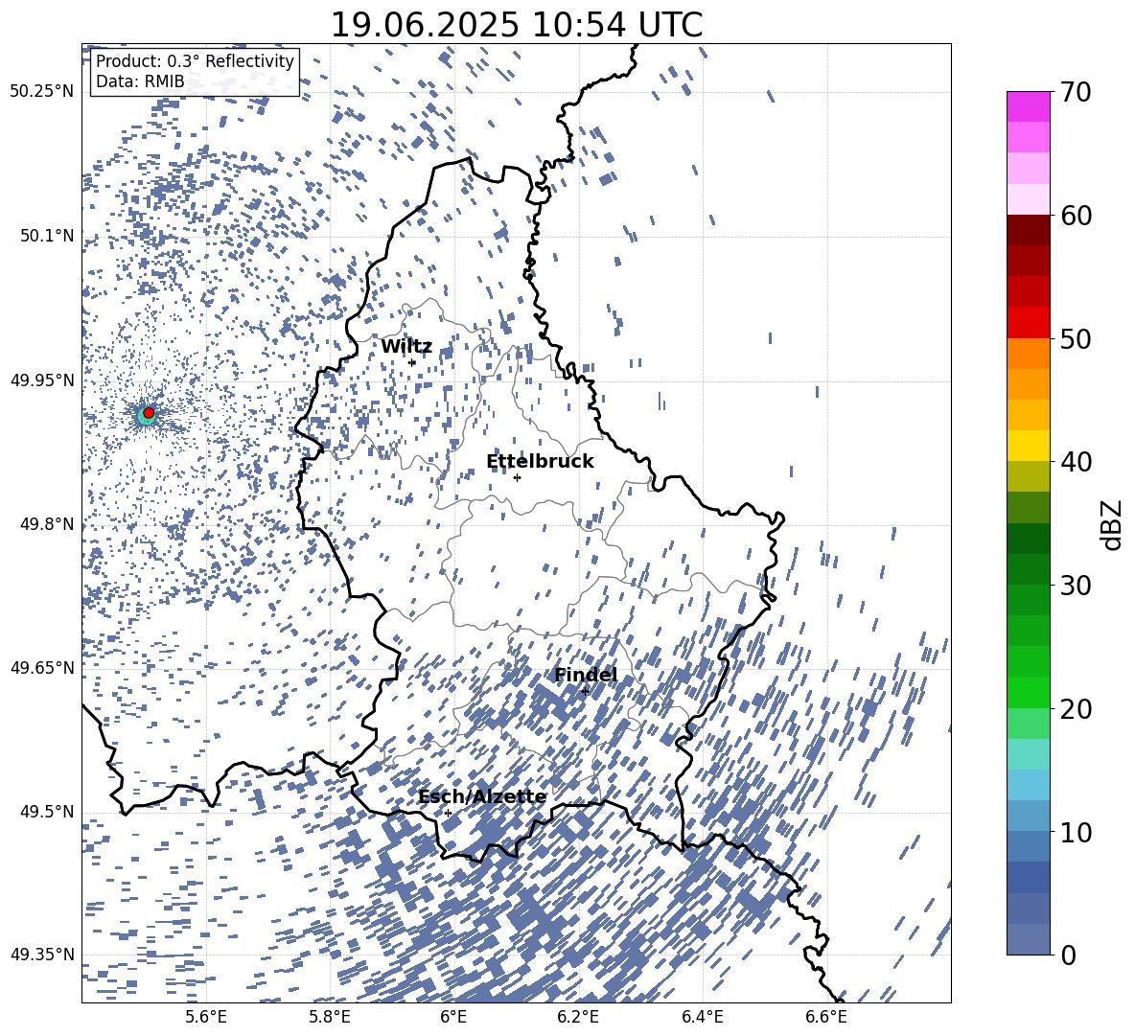Click the 10 tick label on colorbar
Viewport: 1135px width, 1036px height.
pos(1076,832)
